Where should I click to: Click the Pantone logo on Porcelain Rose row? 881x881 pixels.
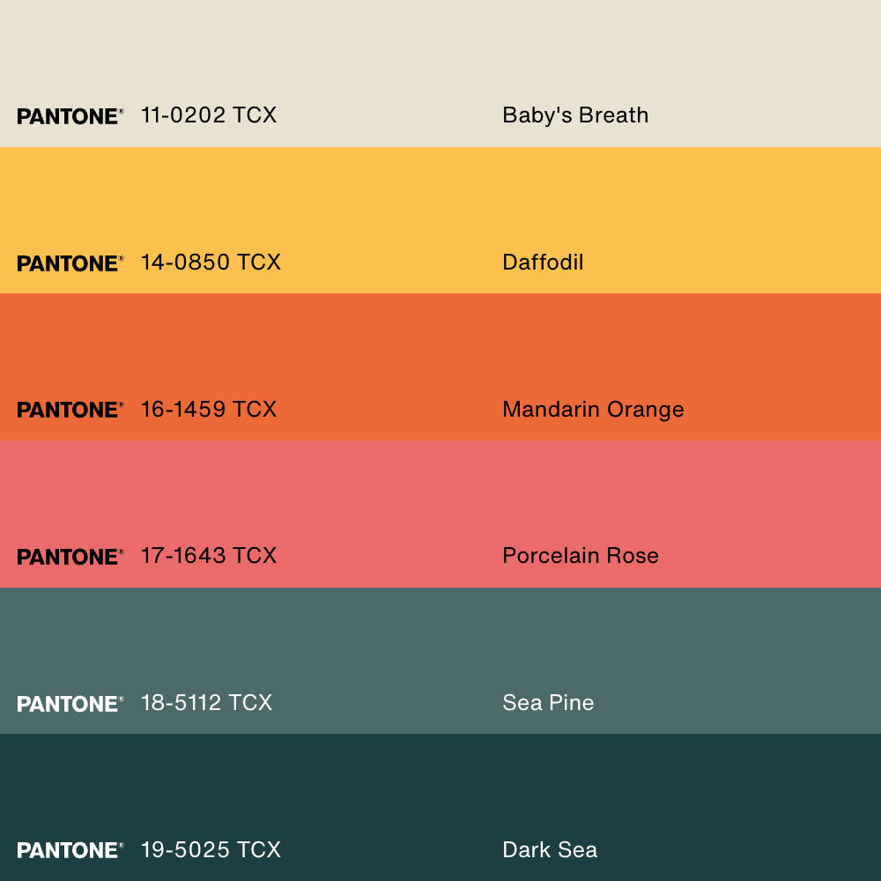70,557
